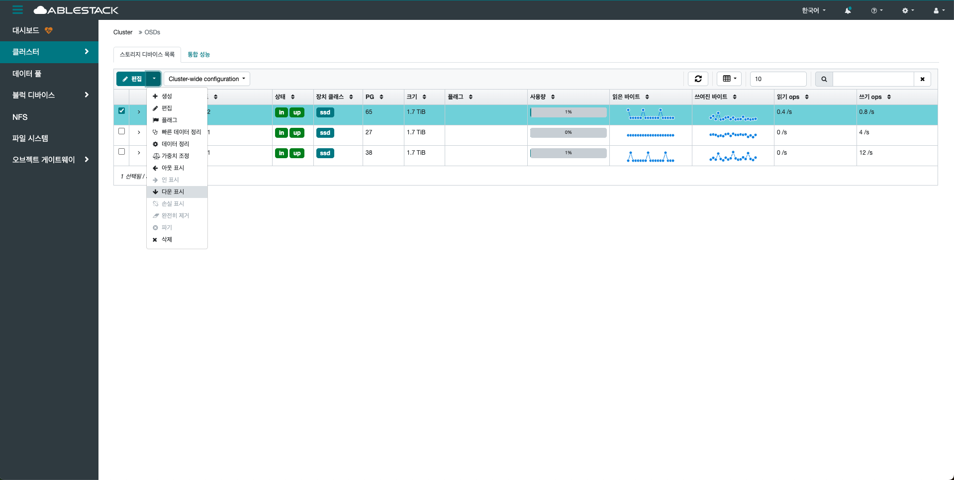Open Cluster-wide configuration dropdown
Screen dimensions: 954x480
[206, 79]
